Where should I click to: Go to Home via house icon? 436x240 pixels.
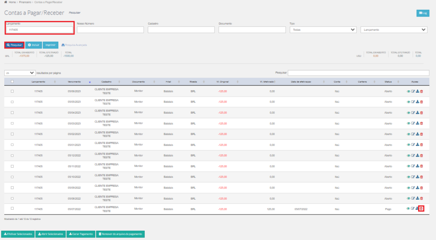coord(6,2)
